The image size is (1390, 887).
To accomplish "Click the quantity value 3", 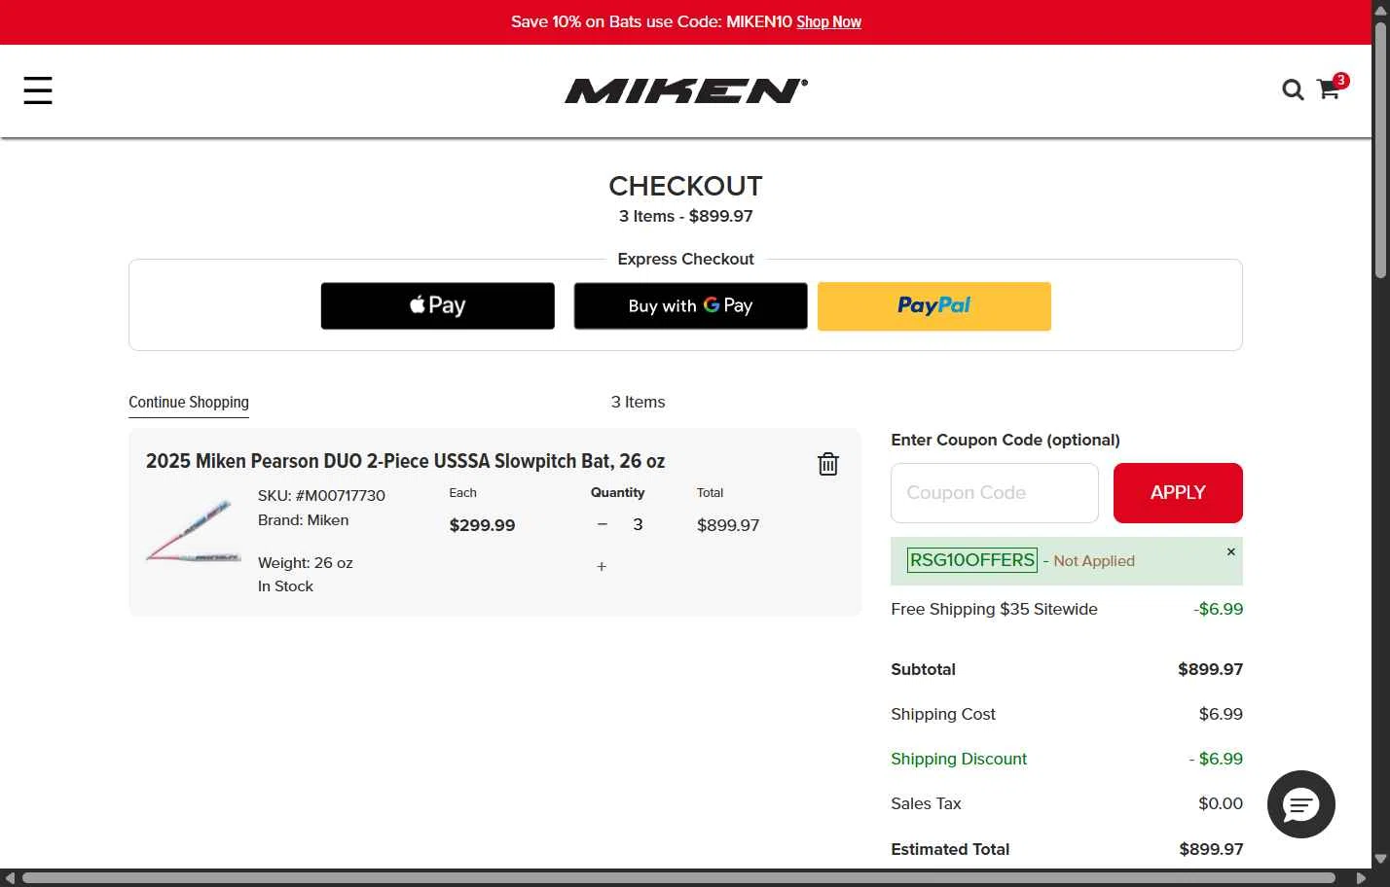I will click(638, 524).
